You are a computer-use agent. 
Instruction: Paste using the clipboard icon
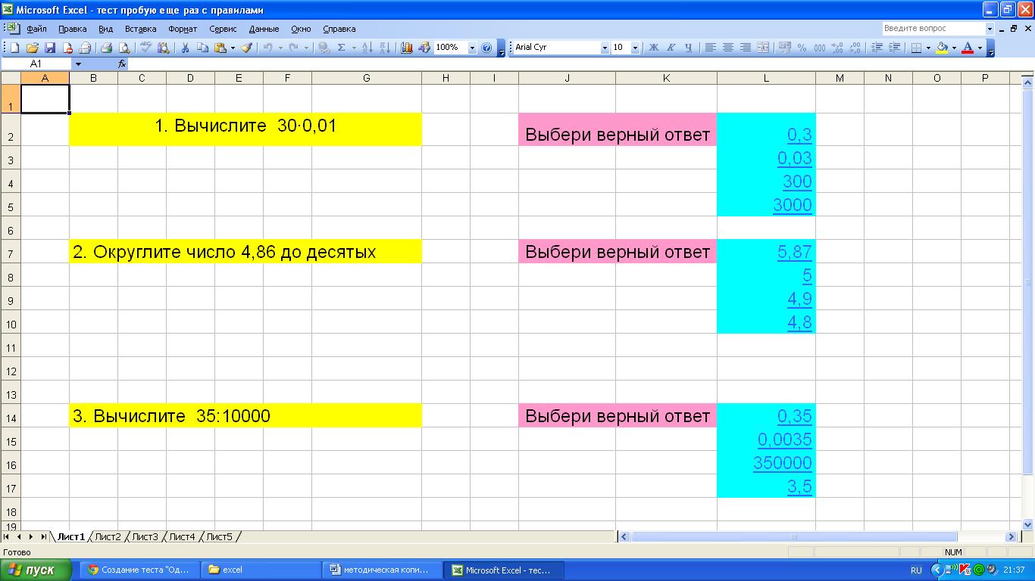click(x=220, y=48)
